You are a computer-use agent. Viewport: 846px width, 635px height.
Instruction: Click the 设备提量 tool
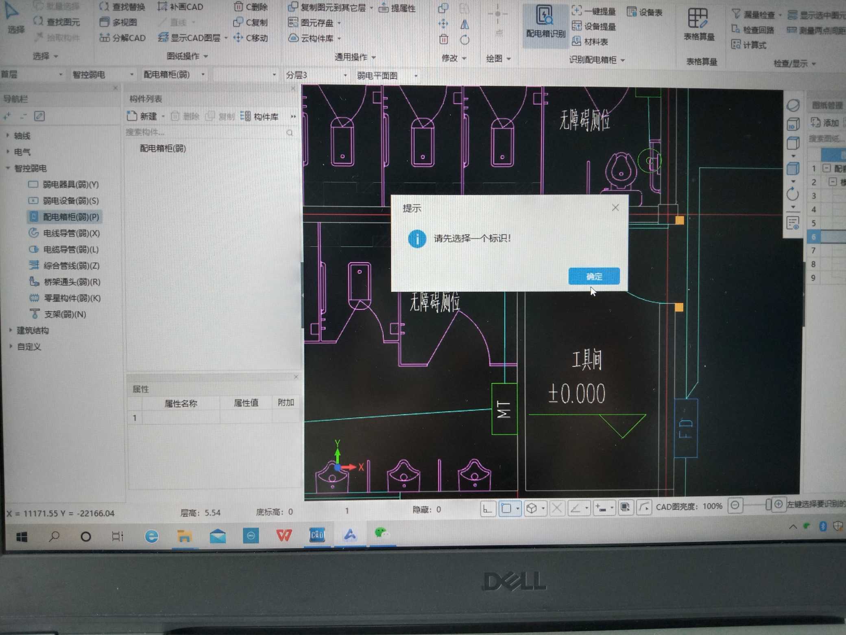click(593, 26)
